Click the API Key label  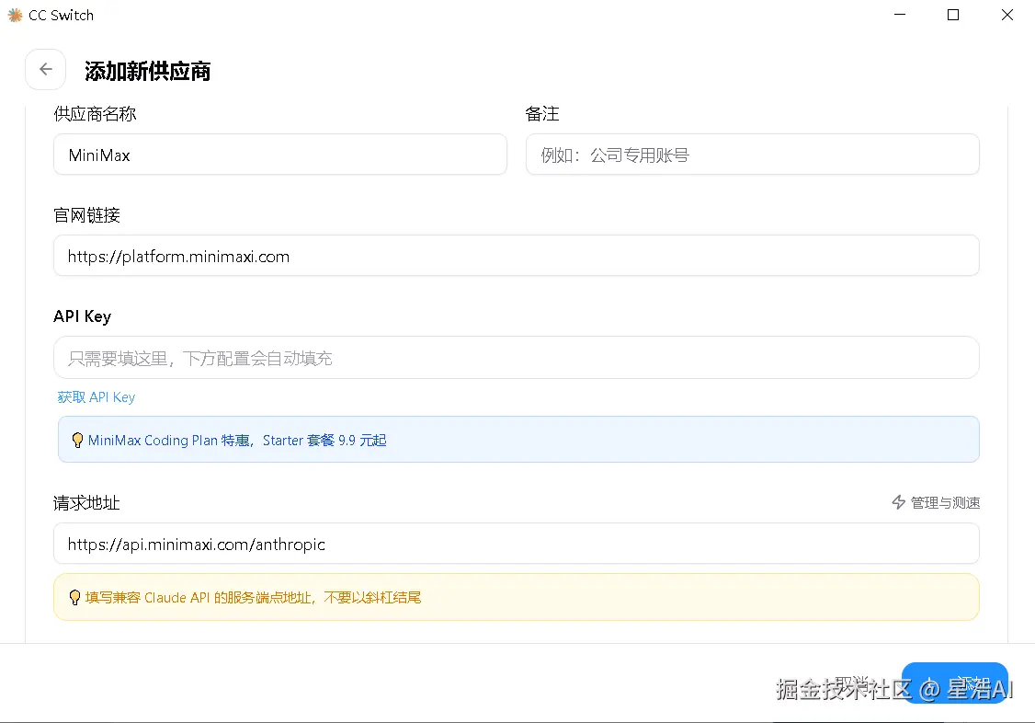click(83, 316)
